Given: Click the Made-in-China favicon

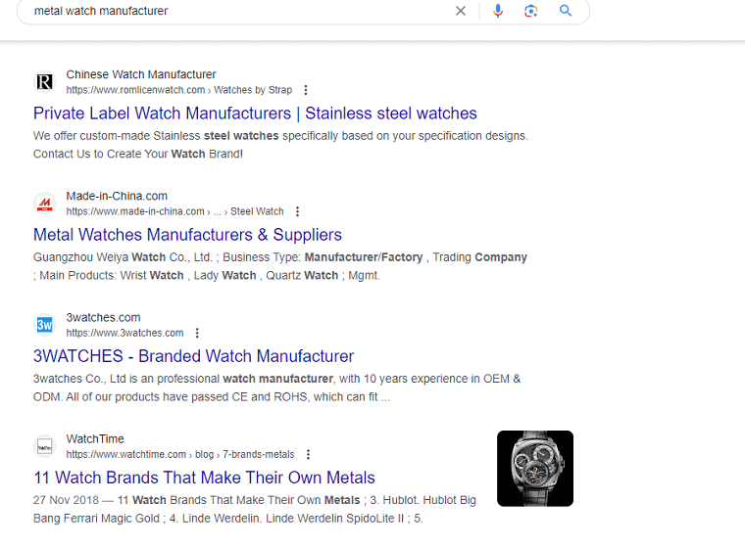Looking at the screenshot, I should [x=45, y=204].
